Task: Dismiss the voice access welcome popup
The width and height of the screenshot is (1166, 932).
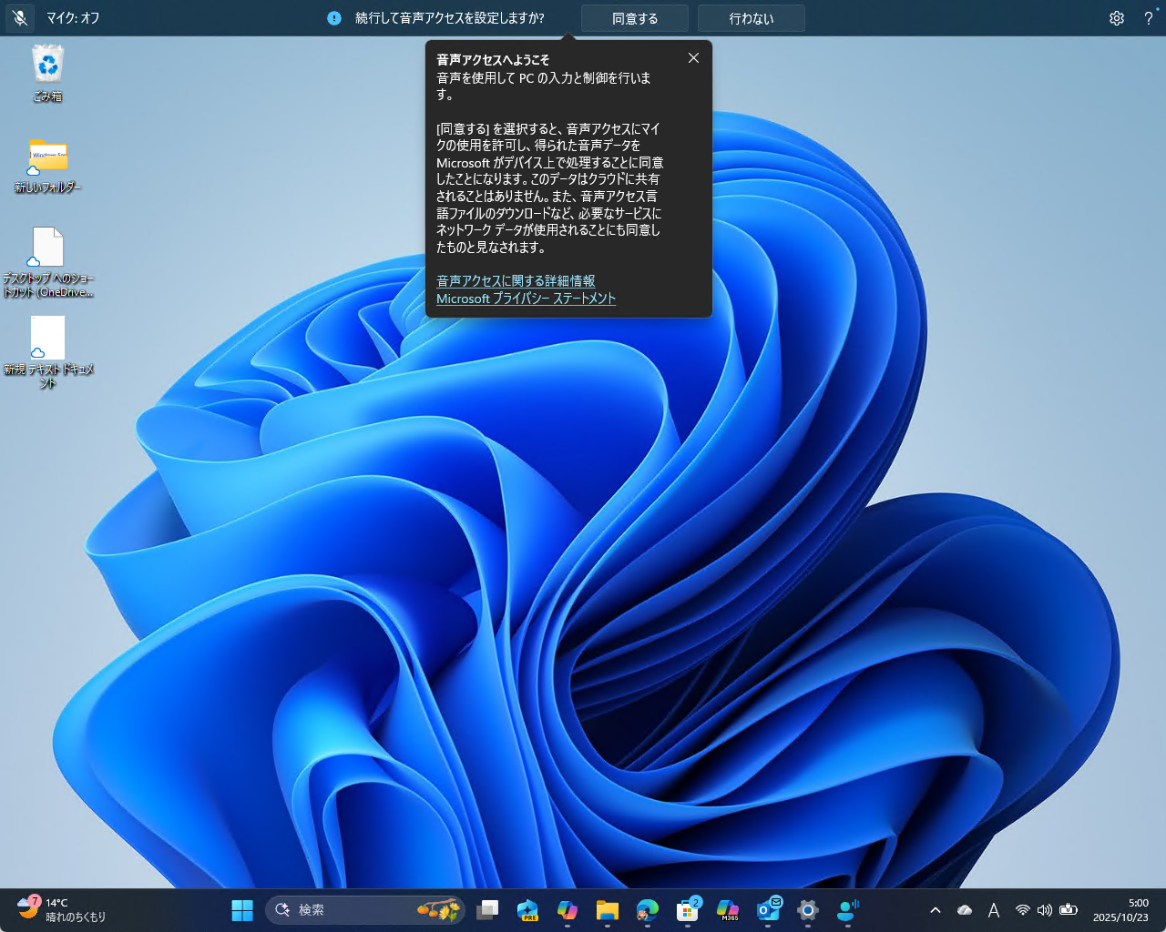Action: pyautogui.click(x=693, y=57)
